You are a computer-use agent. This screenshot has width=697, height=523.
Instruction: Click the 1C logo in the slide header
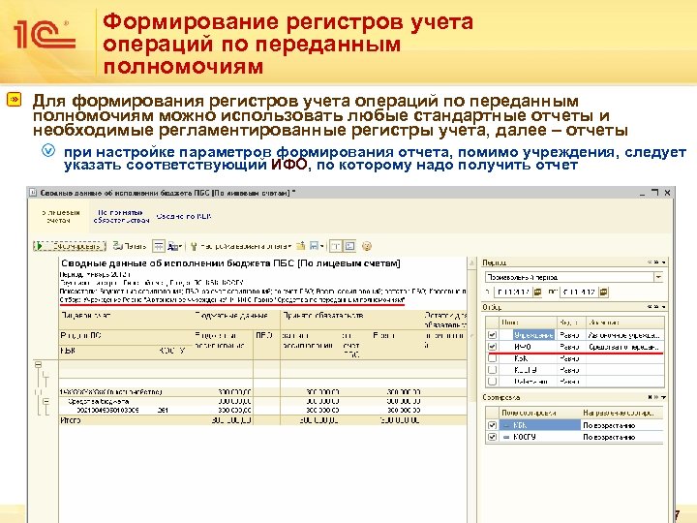pos(45,34)
